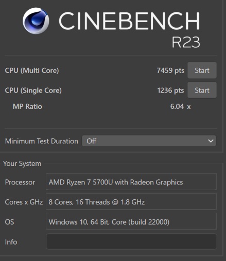Screen dimensions: 226x261
Task: Select the Processor name field
Action: [x=131, y=182]
